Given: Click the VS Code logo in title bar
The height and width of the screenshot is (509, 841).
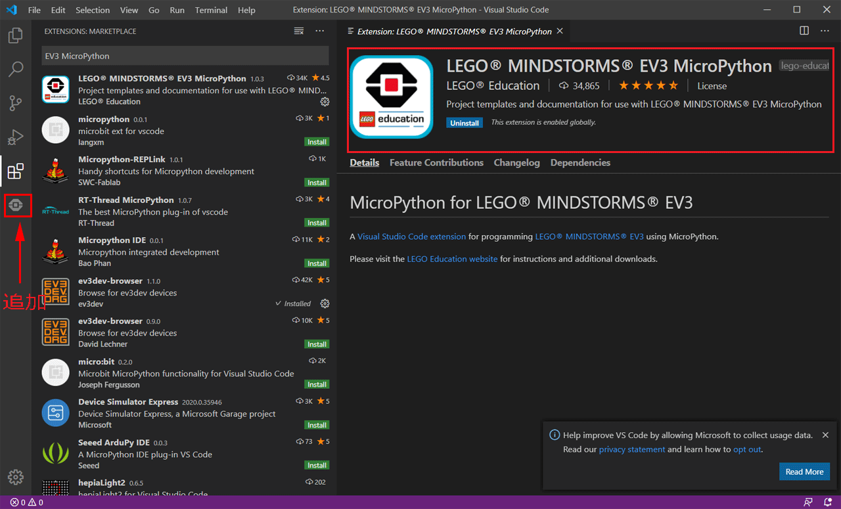Looking at the screenshot, I should tap(11, 10).
